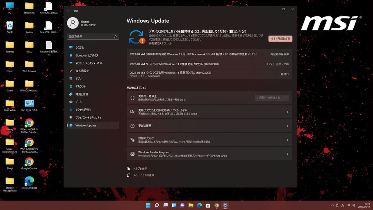The height and width of the screenshot is (210, 373).
Task: Select Microsoft Edge desktop shortcut
Action: 29,183
